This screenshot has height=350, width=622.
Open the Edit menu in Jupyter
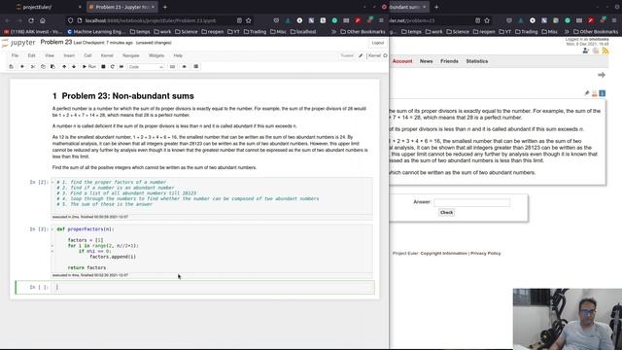32,55
